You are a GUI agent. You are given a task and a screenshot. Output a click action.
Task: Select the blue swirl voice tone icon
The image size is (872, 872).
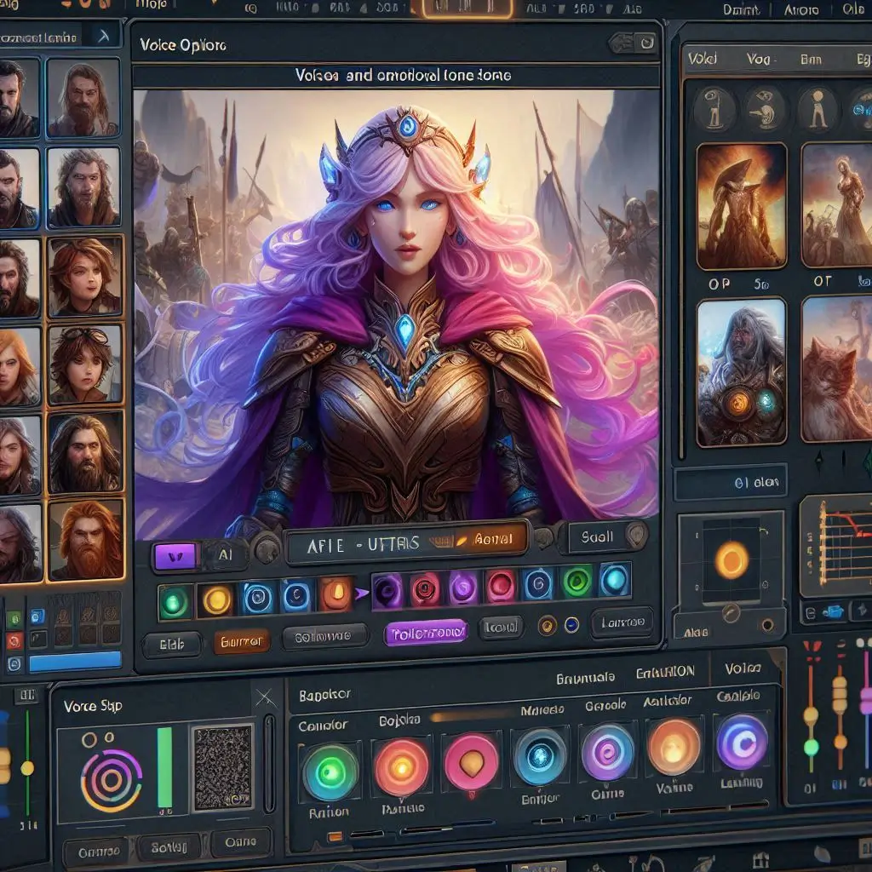click(255, 597)
